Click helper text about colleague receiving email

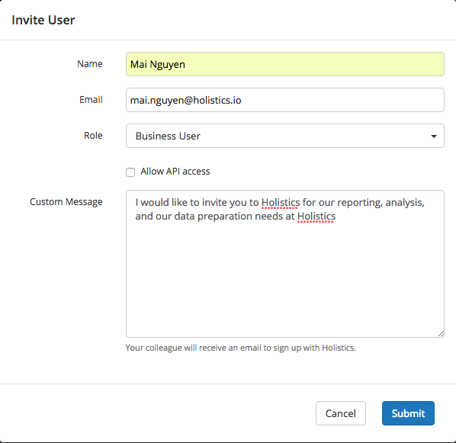(x=240, y=348)
